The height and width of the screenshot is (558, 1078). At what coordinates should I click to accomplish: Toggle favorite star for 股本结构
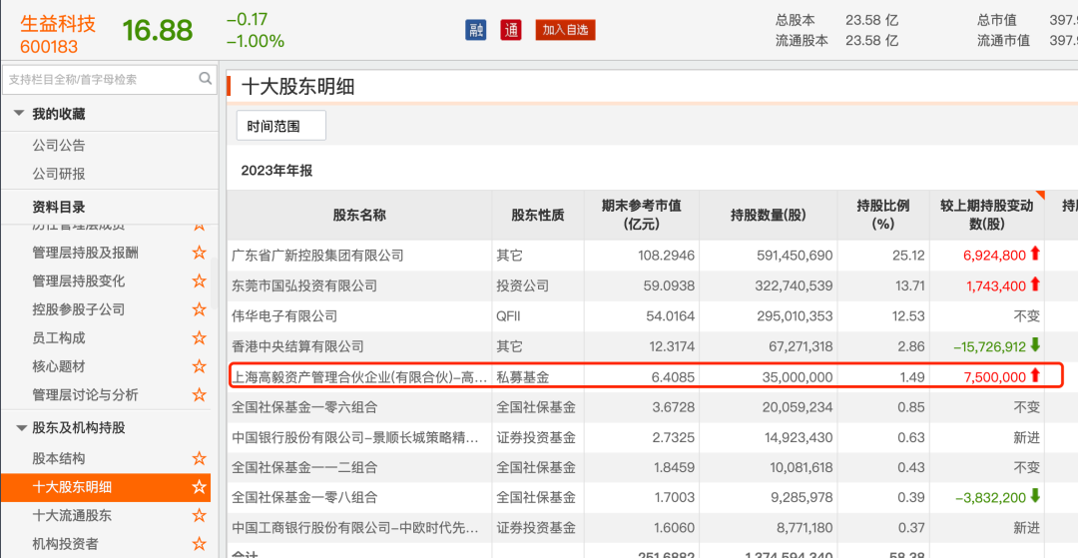[200, 458]
